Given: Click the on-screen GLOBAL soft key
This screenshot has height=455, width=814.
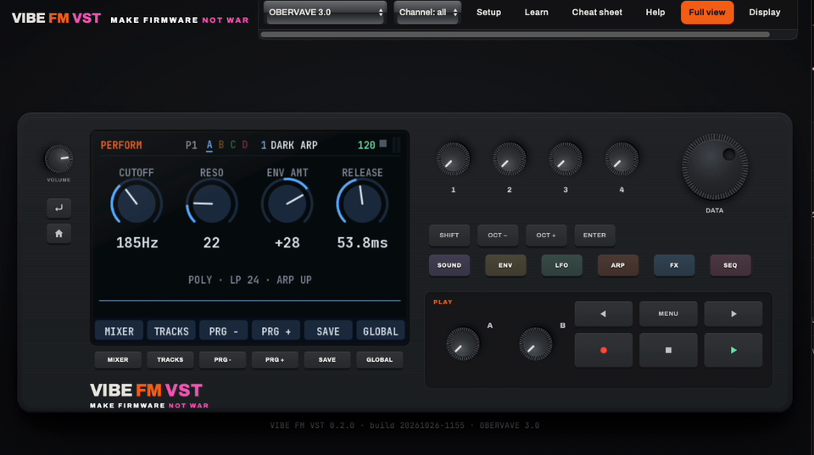Looking at the screenshot, I should tap(381, 331).
